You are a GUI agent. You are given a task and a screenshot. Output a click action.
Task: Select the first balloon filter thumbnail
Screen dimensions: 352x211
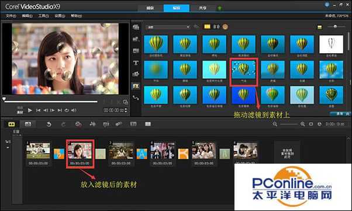click(x=156, y=44)
